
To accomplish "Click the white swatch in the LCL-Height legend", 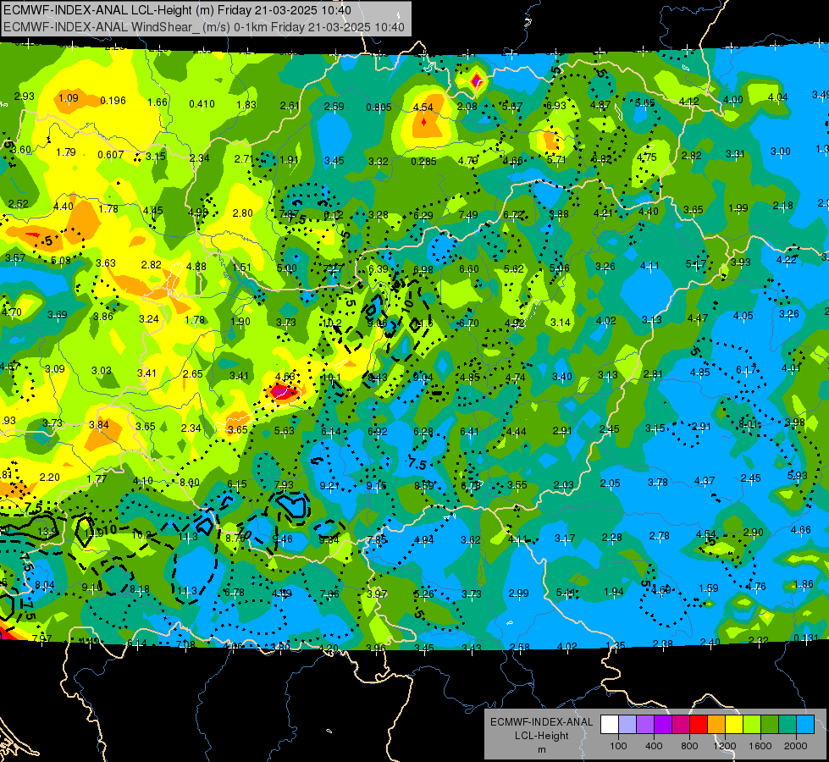I will pos(610,724).
